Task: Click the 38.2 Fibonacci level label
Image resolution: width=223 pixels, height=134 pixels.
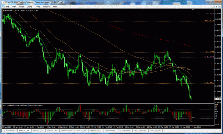Action: (209, 20)
